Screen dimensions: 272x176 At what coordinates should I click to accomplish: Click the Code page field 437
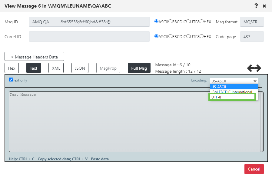point(252,36)
